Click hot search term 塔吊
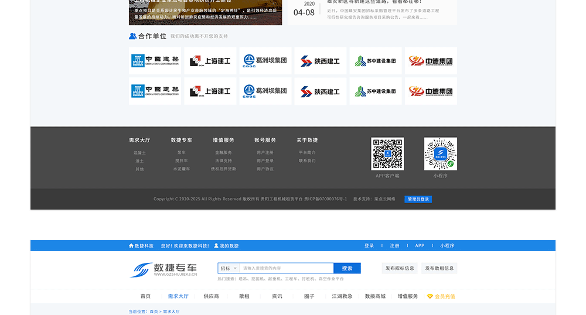586x315 pixels. (243, 279)
